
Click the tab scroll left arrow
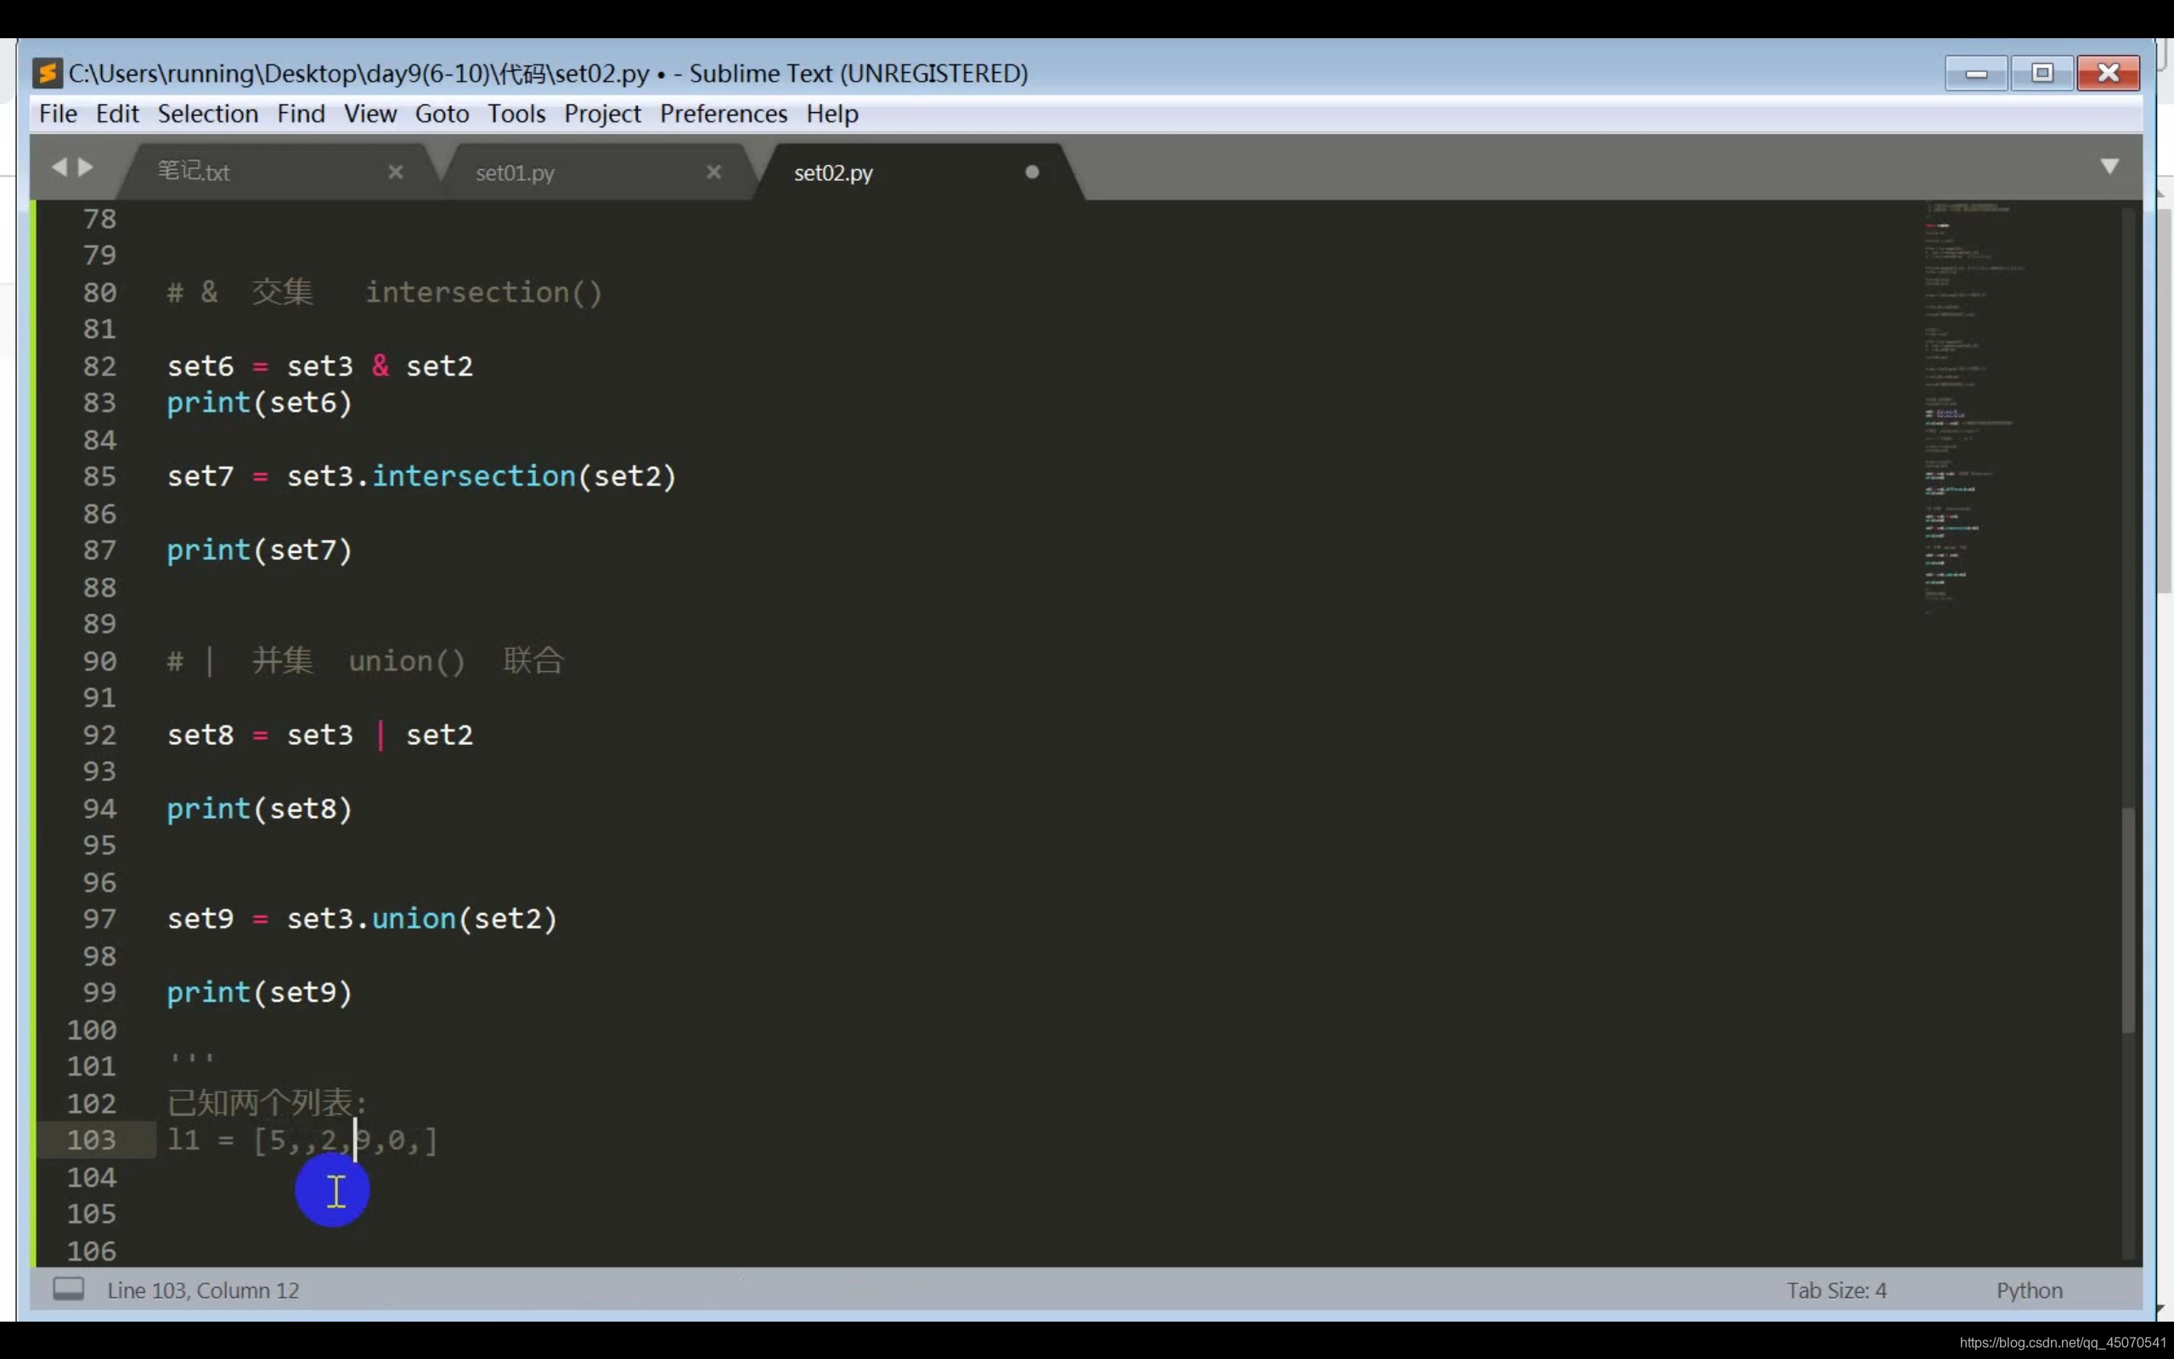click(x=59, y=167)
